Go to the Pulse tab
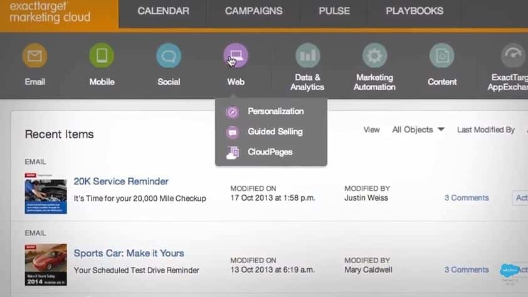Image resolution: width=528 pixels, height=297 pixels. pos(334,11)
